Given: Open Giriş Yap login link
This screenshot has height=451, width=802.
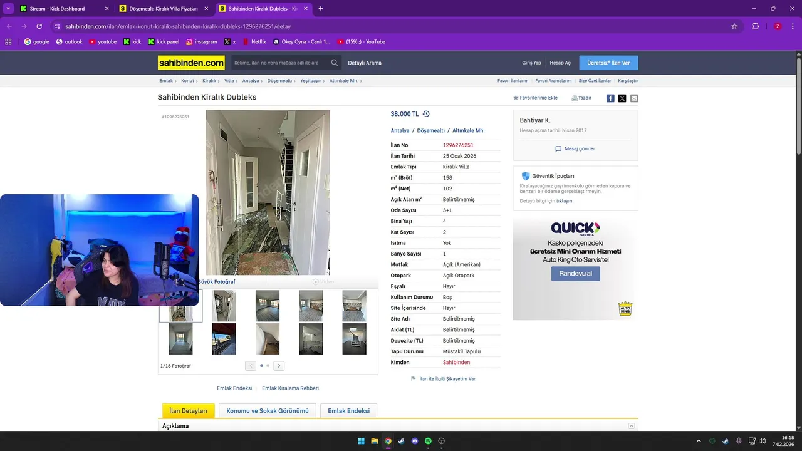Looking at the screenshot, I should (x=531, y=63).
